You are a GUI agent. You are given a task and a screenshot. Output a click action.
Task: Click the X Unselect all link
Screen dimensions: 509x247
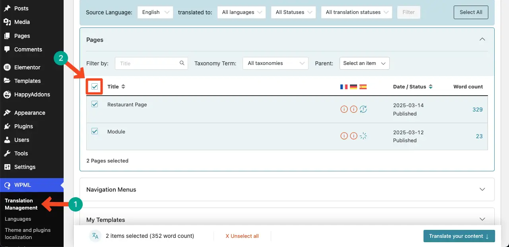242,236
